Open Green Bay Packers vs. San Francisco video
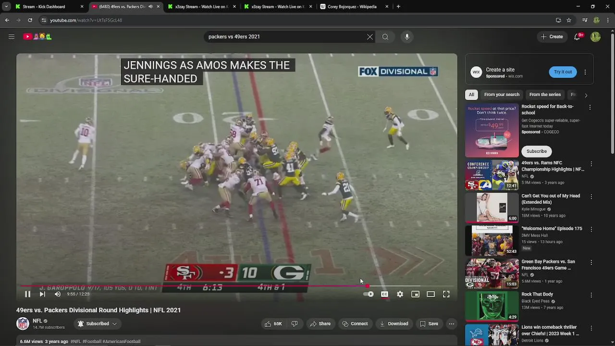The width and height of the screenshot is (615, 346). (x=492, y=273)
